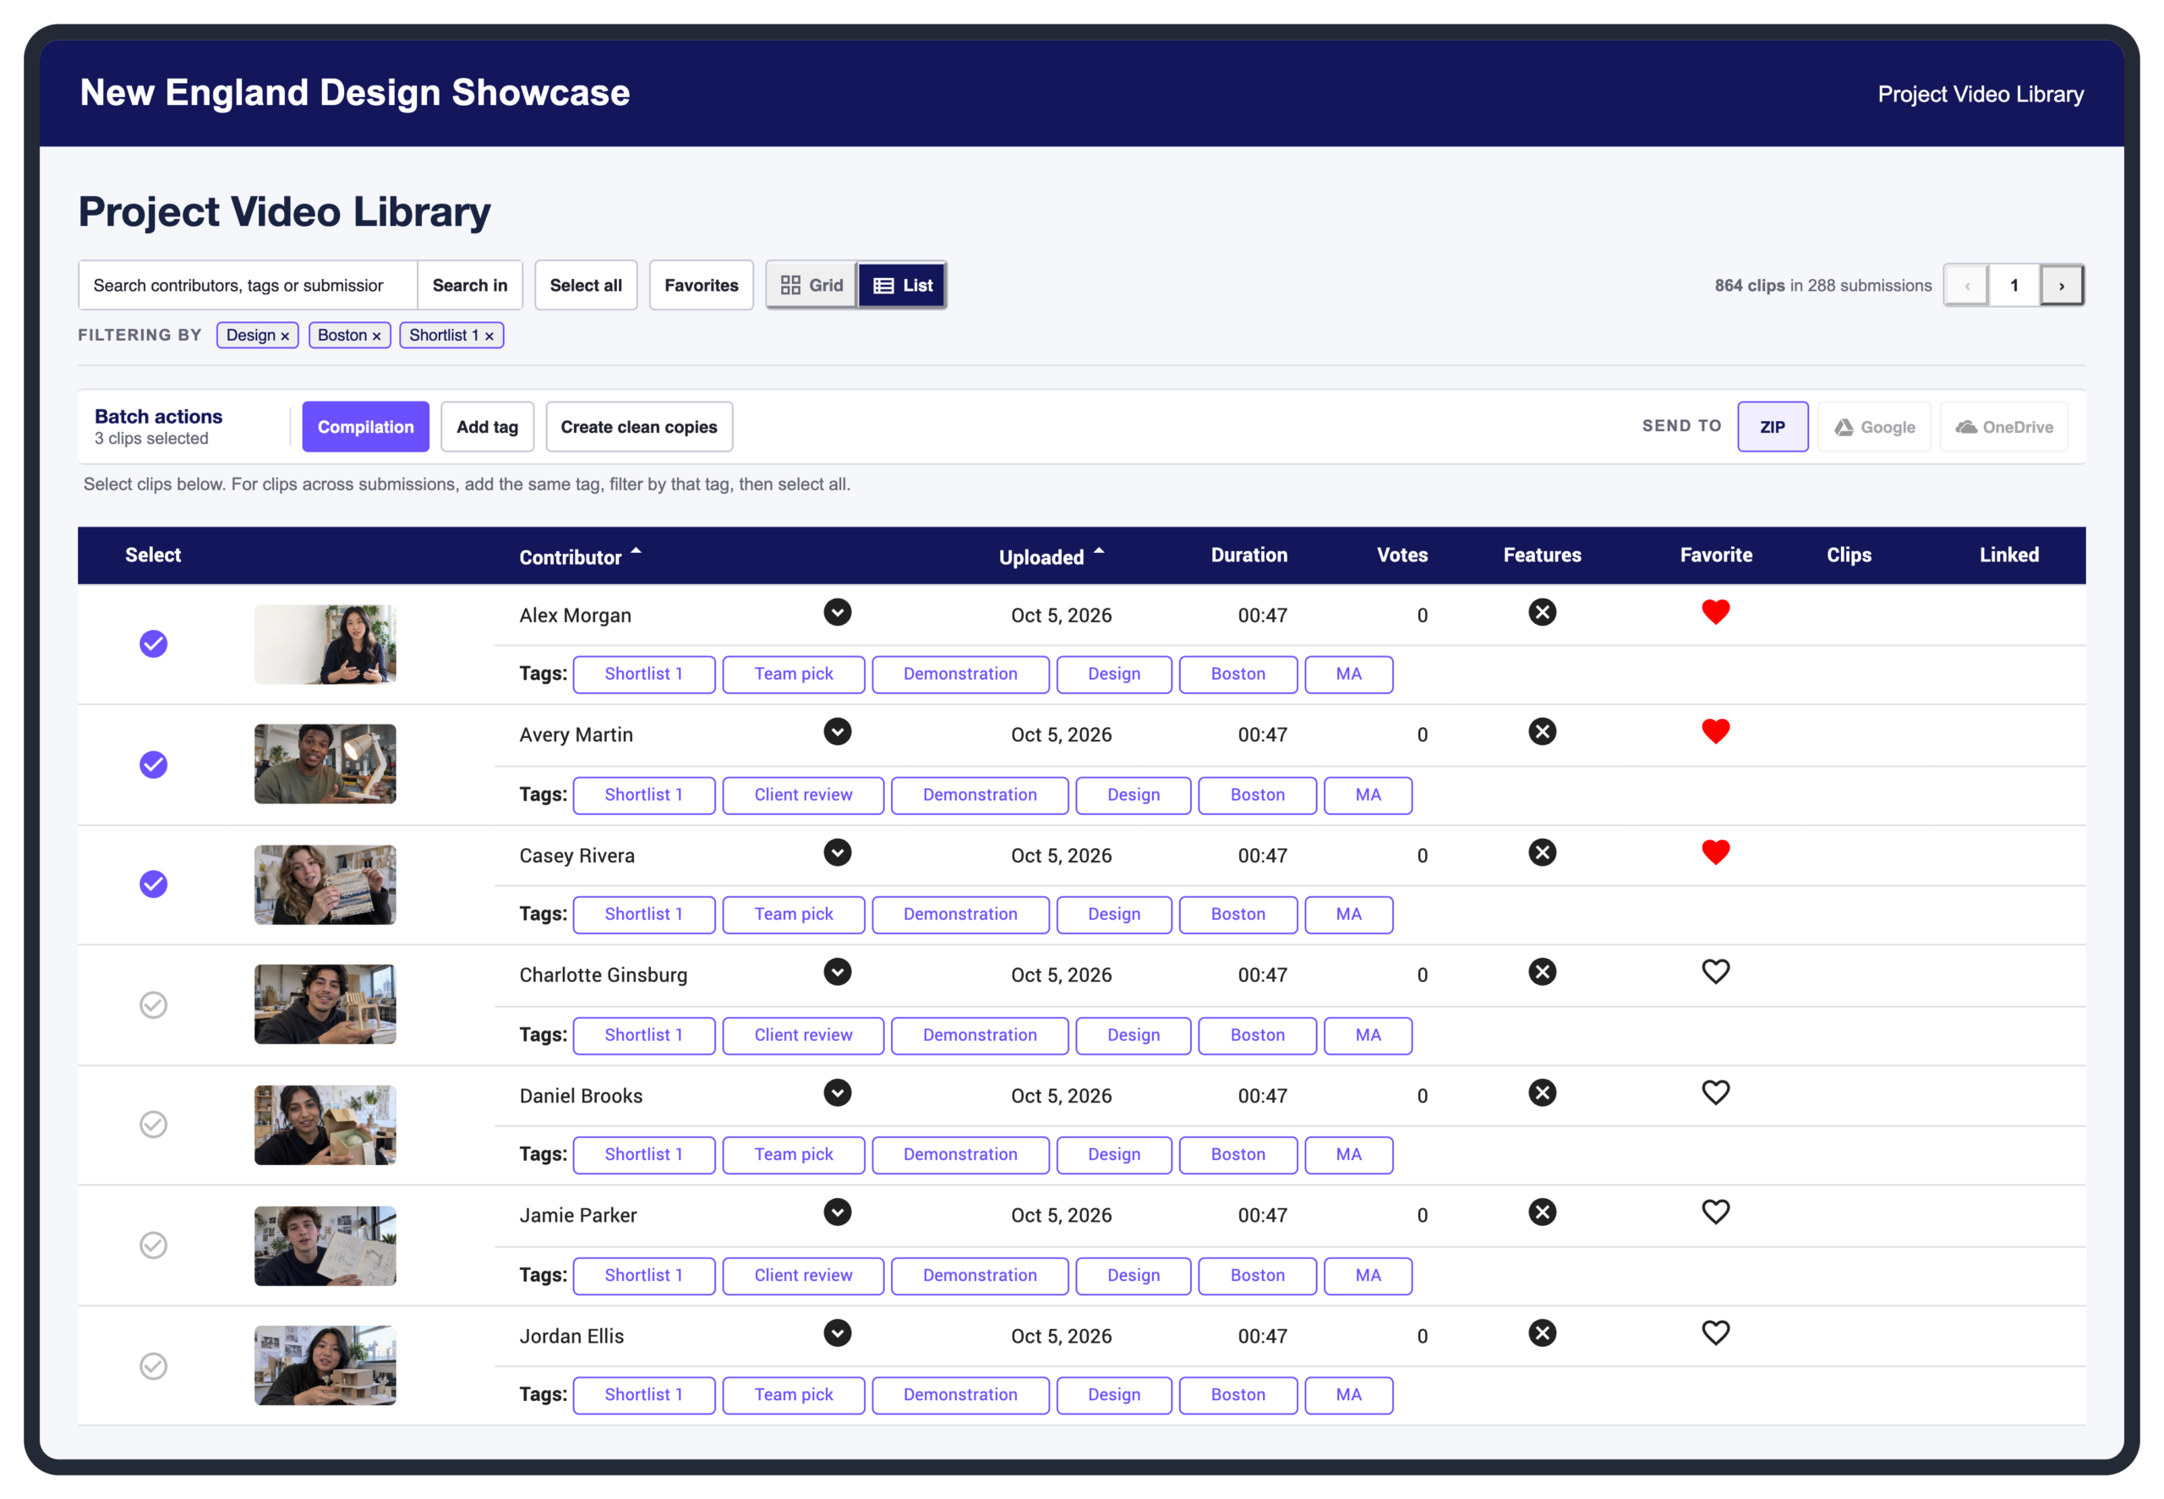Expand Alex Morgan's row chevron
The image size is (2164, 1499).
click(x=838, y=612)
